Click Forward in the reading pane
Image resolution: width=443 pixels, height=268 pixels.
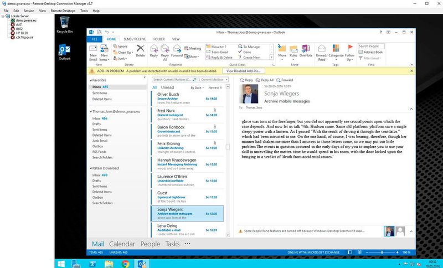(285, 80)
